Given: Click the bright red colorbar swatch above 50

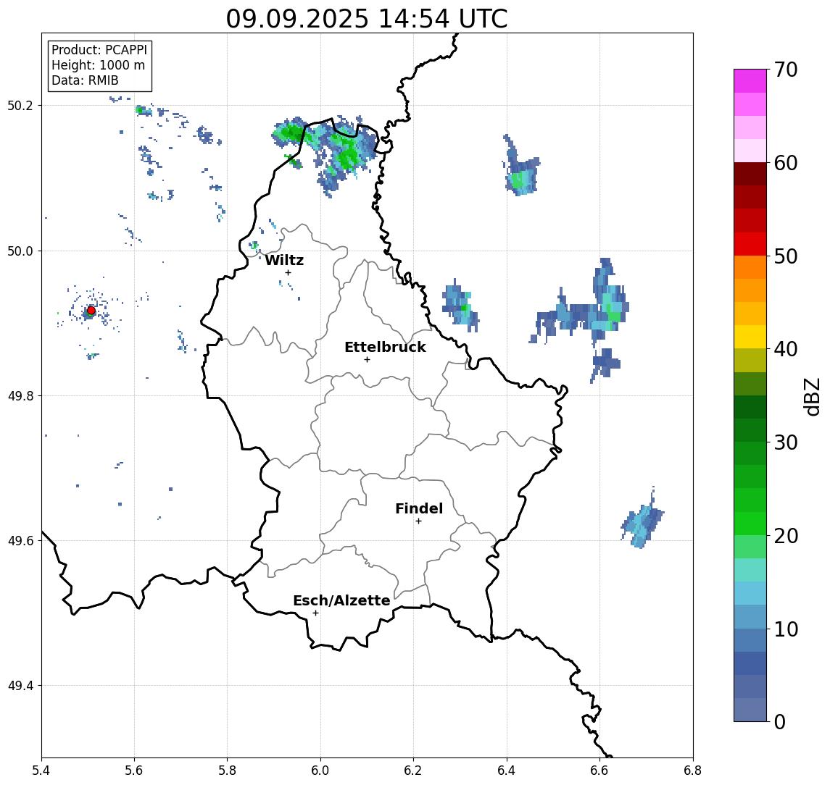Looking at the screenshot, I should click(x=750, y=244).
